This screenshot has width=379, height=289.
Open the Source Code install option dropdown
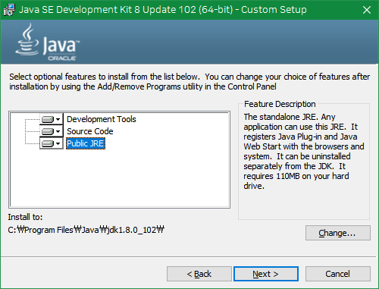coord(52,131)
